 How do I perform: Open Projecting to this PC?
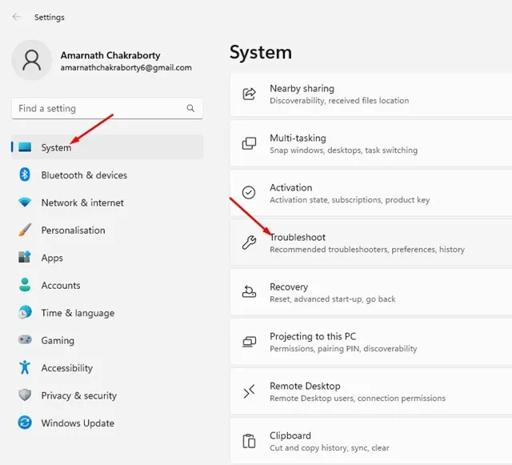[371, 342]
